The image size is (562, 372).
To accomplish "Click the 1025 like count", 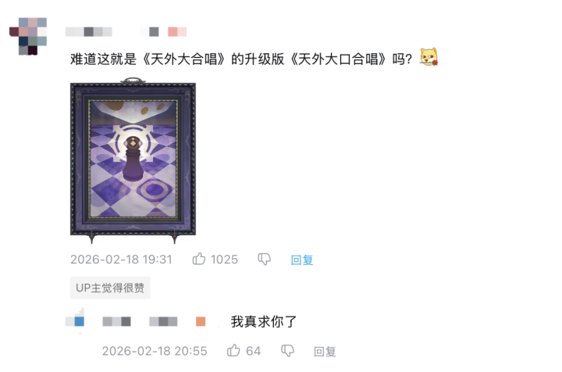I will 224,259.
